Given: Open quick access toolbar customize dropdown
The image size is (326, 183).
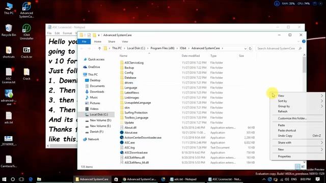Looking at the screenshot, I should click(99, 35).
